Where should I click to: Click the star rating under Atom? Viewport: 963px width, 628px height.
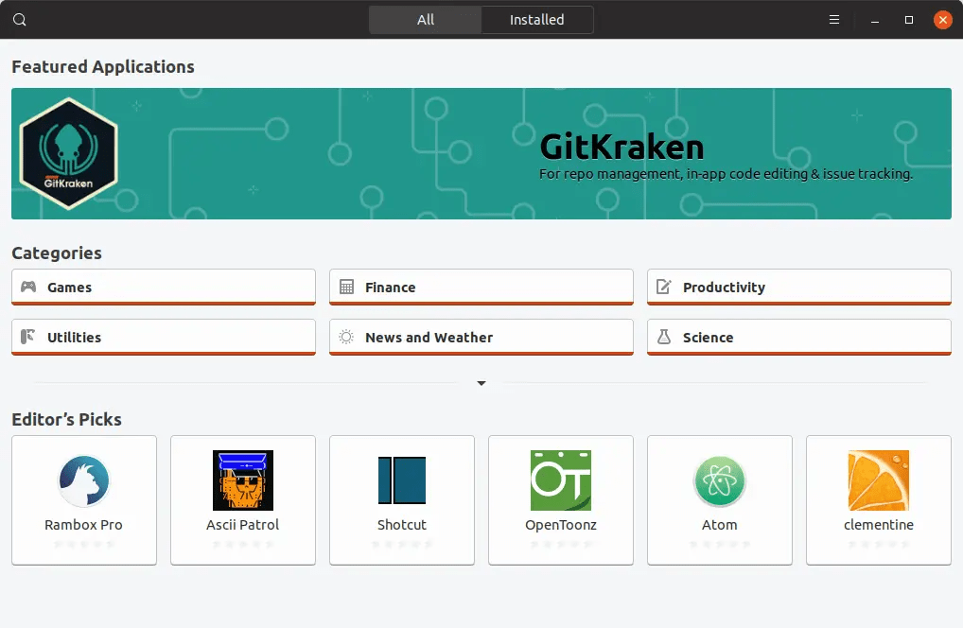719,545
